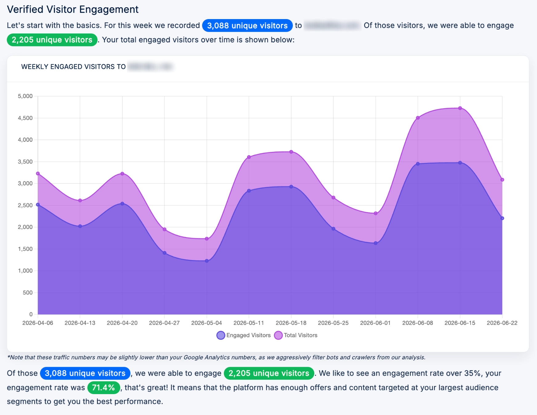Click the pink-purple Total Visitors legend circle
Image resolution: width=537 pixels, height=415 pixels.
[x=278, y=335]
